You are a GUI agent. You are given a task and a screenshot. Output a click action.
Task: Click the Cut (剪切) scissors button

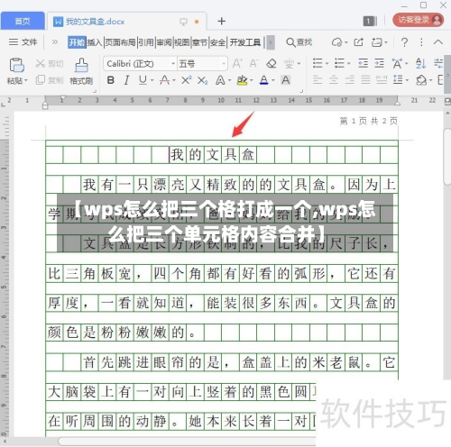click(50, 64)
